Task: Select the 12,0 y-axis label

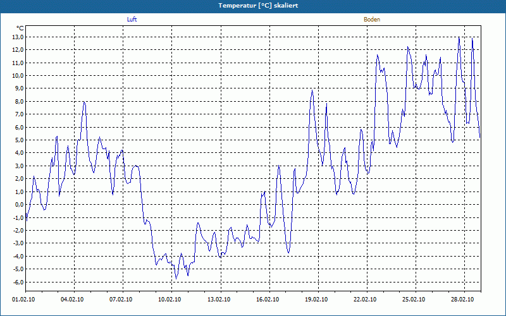Action: coord(18,50)
